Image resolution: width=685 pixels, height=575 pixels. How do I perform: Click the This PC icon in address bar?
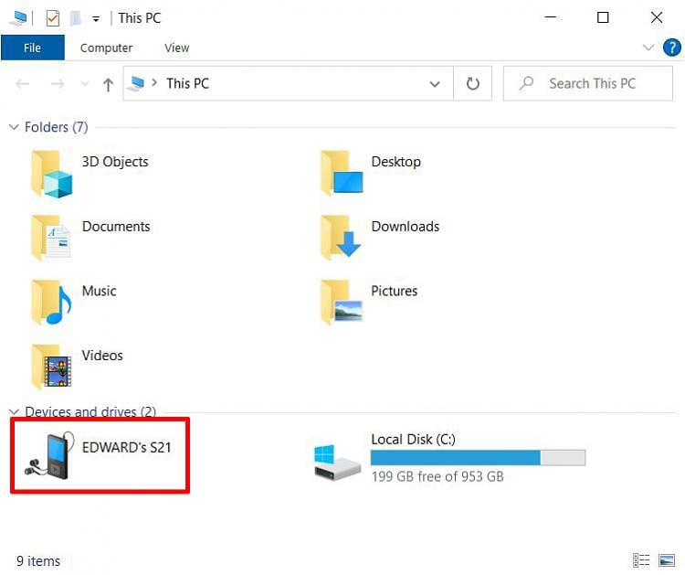click(x=136, y=83)
